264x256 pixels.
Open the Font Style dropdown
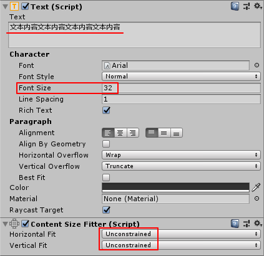click(181, 77)
